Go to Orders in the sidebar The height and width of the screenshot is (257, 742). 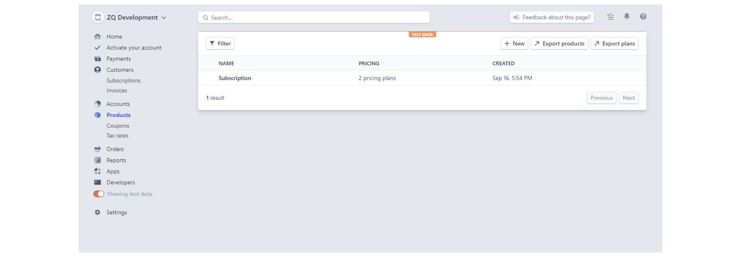pos(115,149)
